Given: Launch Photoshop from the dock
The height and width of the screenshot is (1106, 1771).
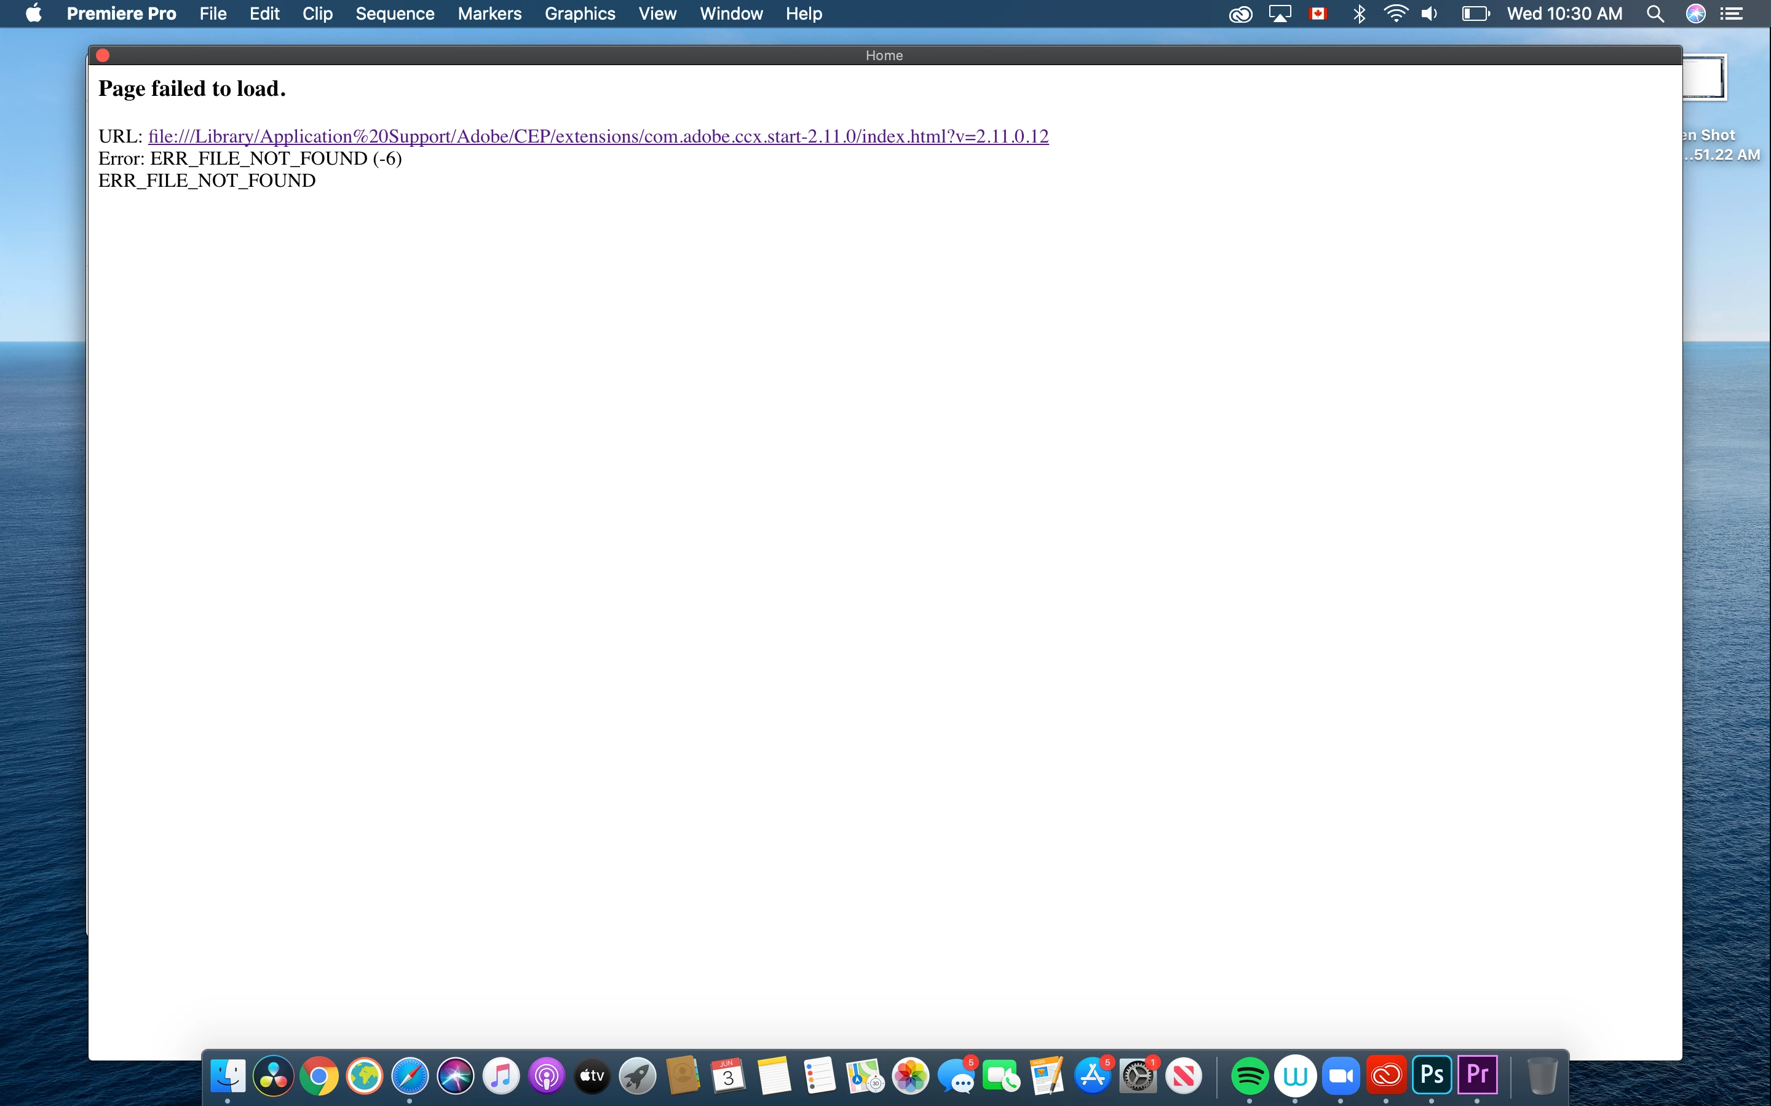Looking at the screenshot, I should pos(1432,1075).
